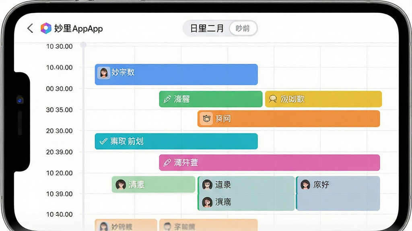Select the 10.90.00 time label
Image resolution: width=412 pixels, height=231 pixels.
point(60,67)
